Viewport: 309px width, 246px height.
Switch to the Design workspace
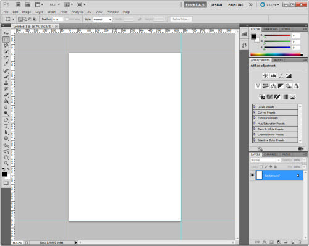(216, 4)
